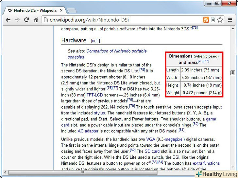238x178 pixels.
Task: Click the forward navigation arrow
Action: (x=17, y=20)
